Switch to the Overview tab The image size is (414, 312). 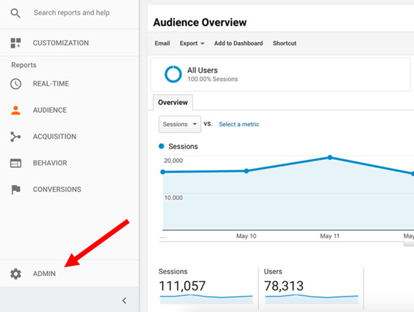tap(173, 103)
